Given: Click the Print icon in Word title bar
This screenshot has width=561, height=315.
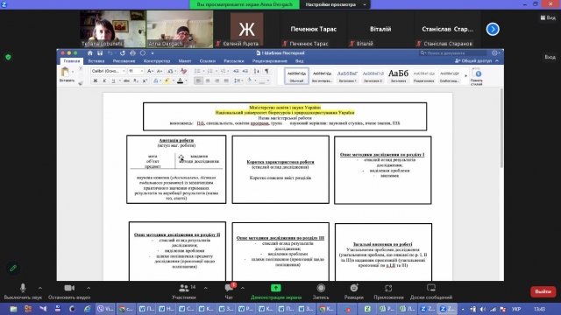Looking at the screenshot, I should 132,53.
